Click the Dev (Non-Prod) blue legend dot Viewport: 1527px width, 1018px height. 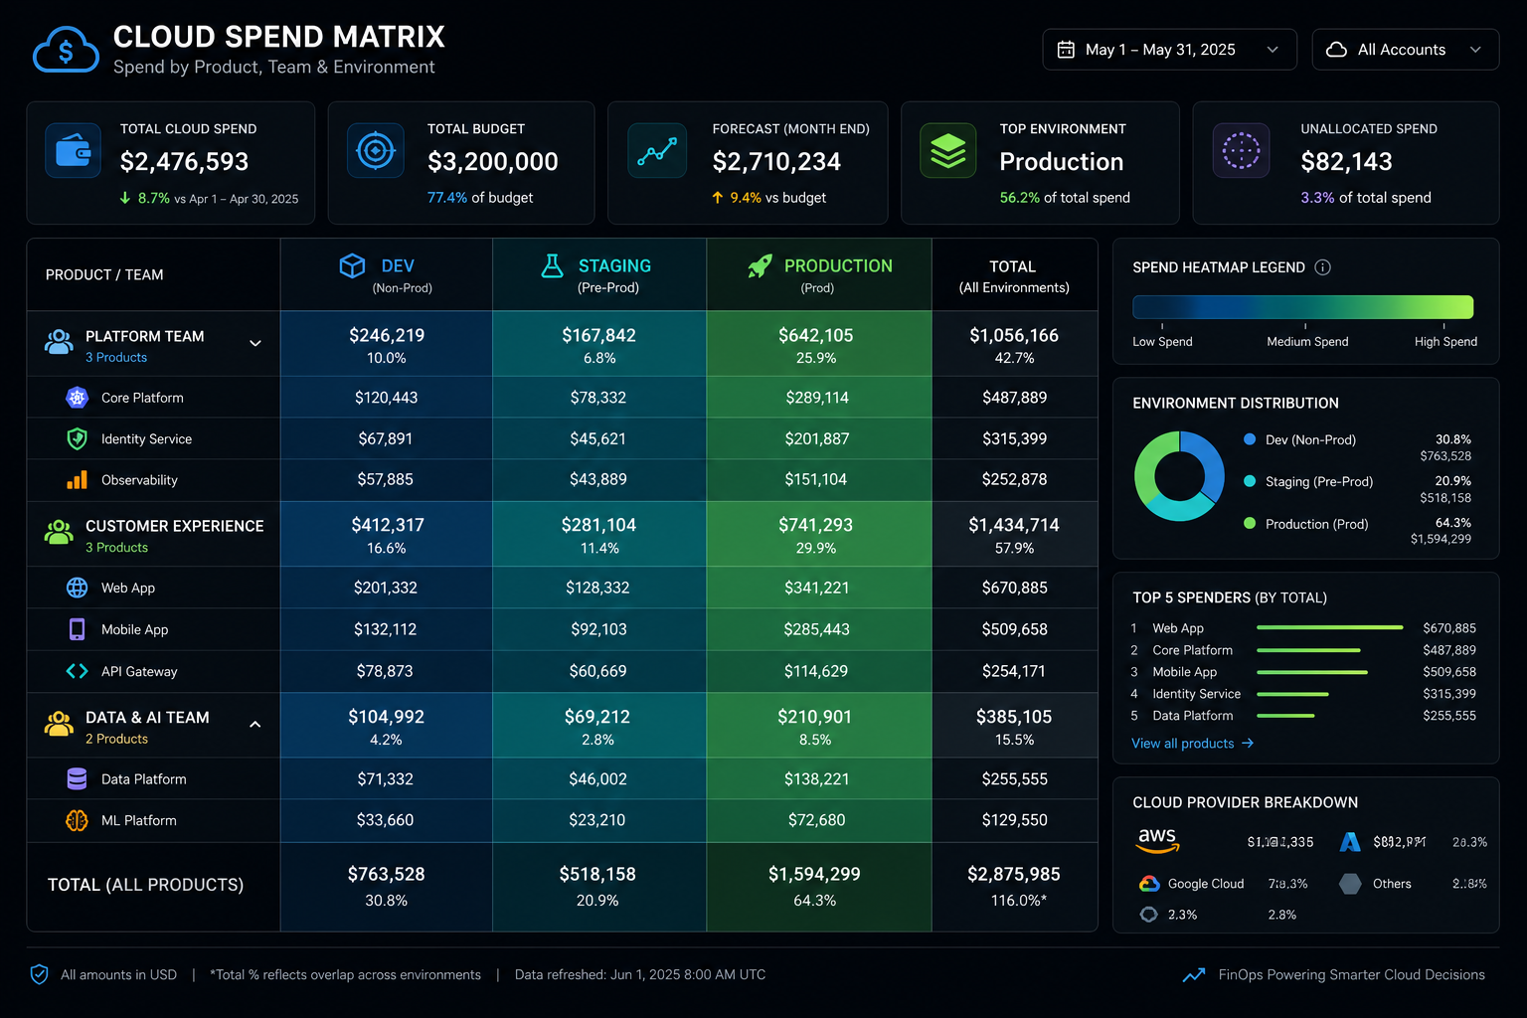click(x=1250, y=439)
